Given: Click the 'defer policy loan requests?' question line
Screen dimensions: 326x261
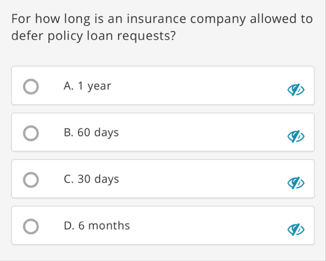Looking at the screenshot, I should [x=94, y=36].
